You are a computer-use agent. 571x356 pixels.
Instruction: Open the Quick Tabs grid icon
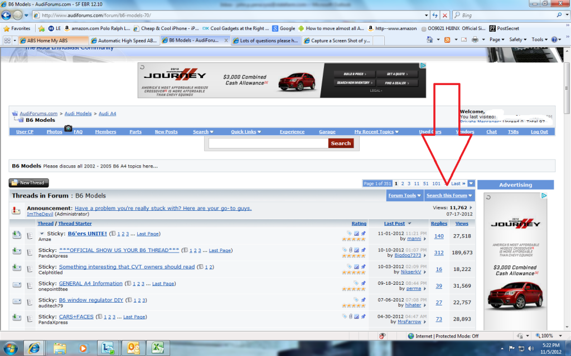(7, 40)
